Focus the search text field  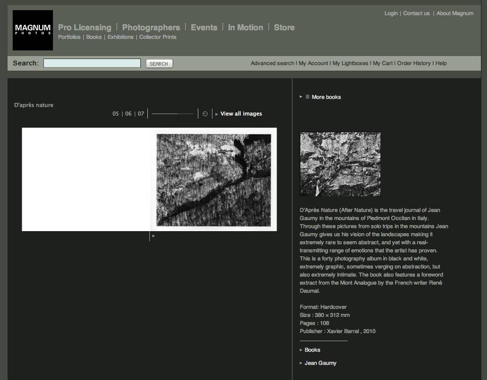92,63
